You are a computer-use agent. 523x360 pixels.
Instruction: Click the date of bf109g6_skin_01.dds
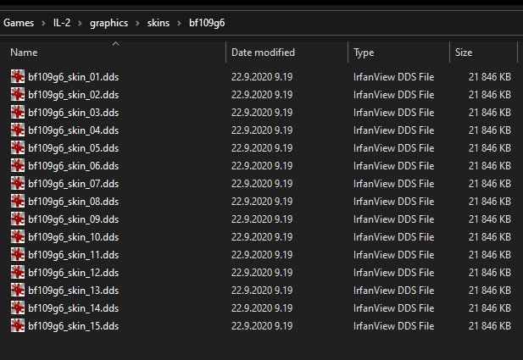(262, 77)
